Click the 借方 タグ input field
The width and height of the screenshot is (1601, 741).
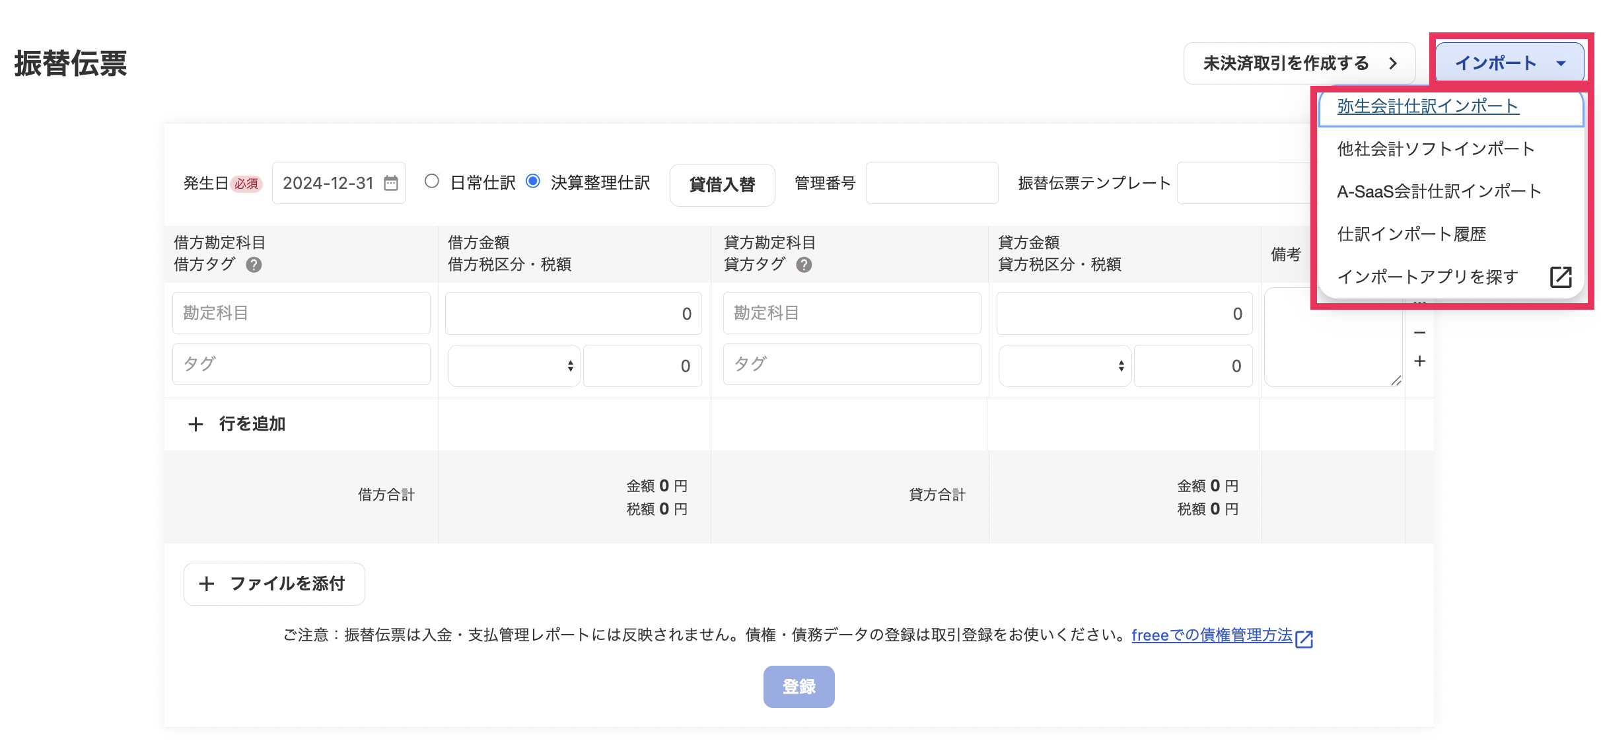pos(301,364)
